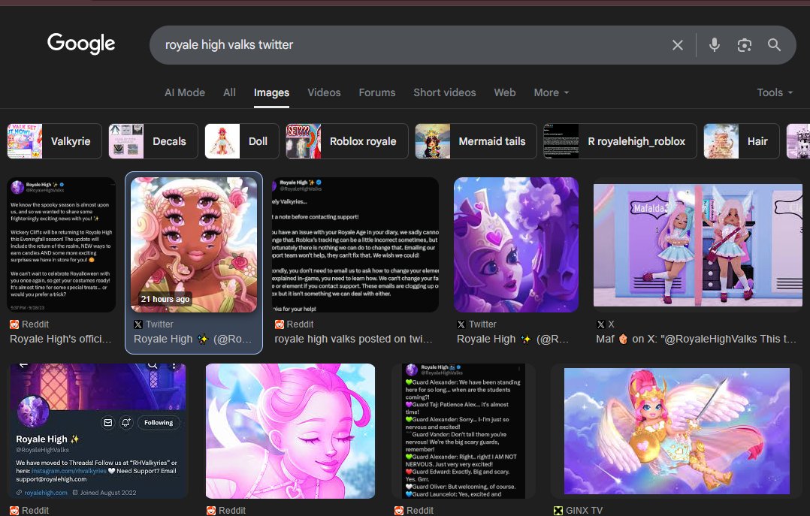Click the Google logo
Image resolution: width=810 pixels, height=516 pixels.
(x=81, y=44)
